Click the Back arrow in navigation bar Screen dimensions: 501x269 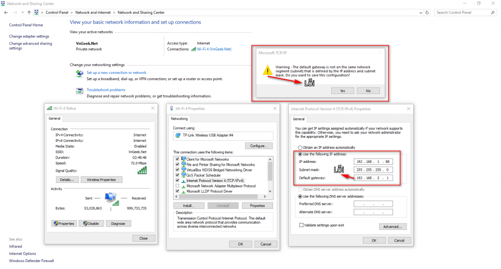(x=6, y=12)
